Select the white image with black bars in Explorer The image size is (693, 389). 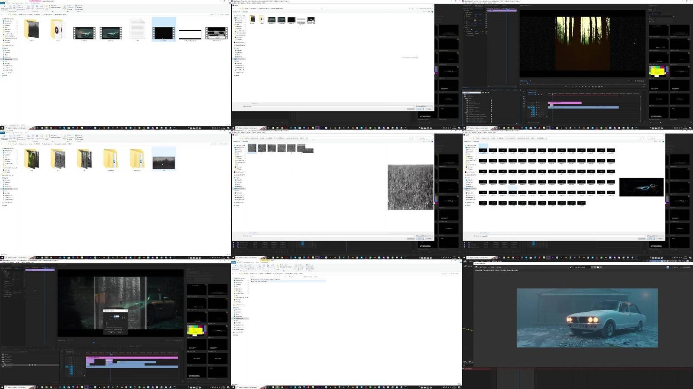pos(190,34)
